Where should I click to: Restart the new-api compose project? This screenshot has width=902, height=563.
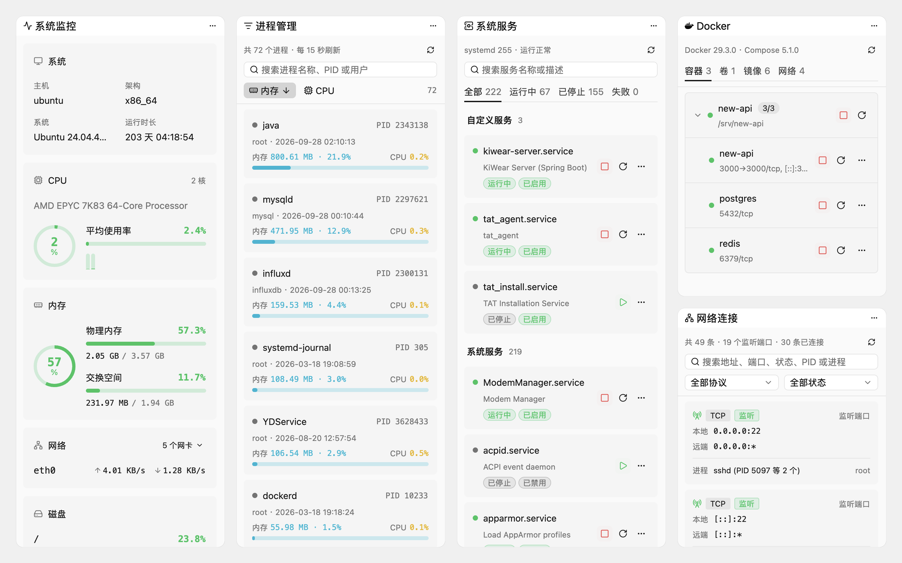861,115
